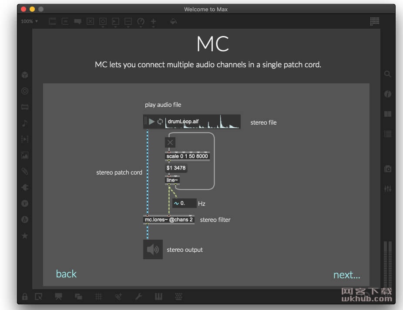Open the Inspector info icon
403x310 pixels.
click(x=388, y=94)
